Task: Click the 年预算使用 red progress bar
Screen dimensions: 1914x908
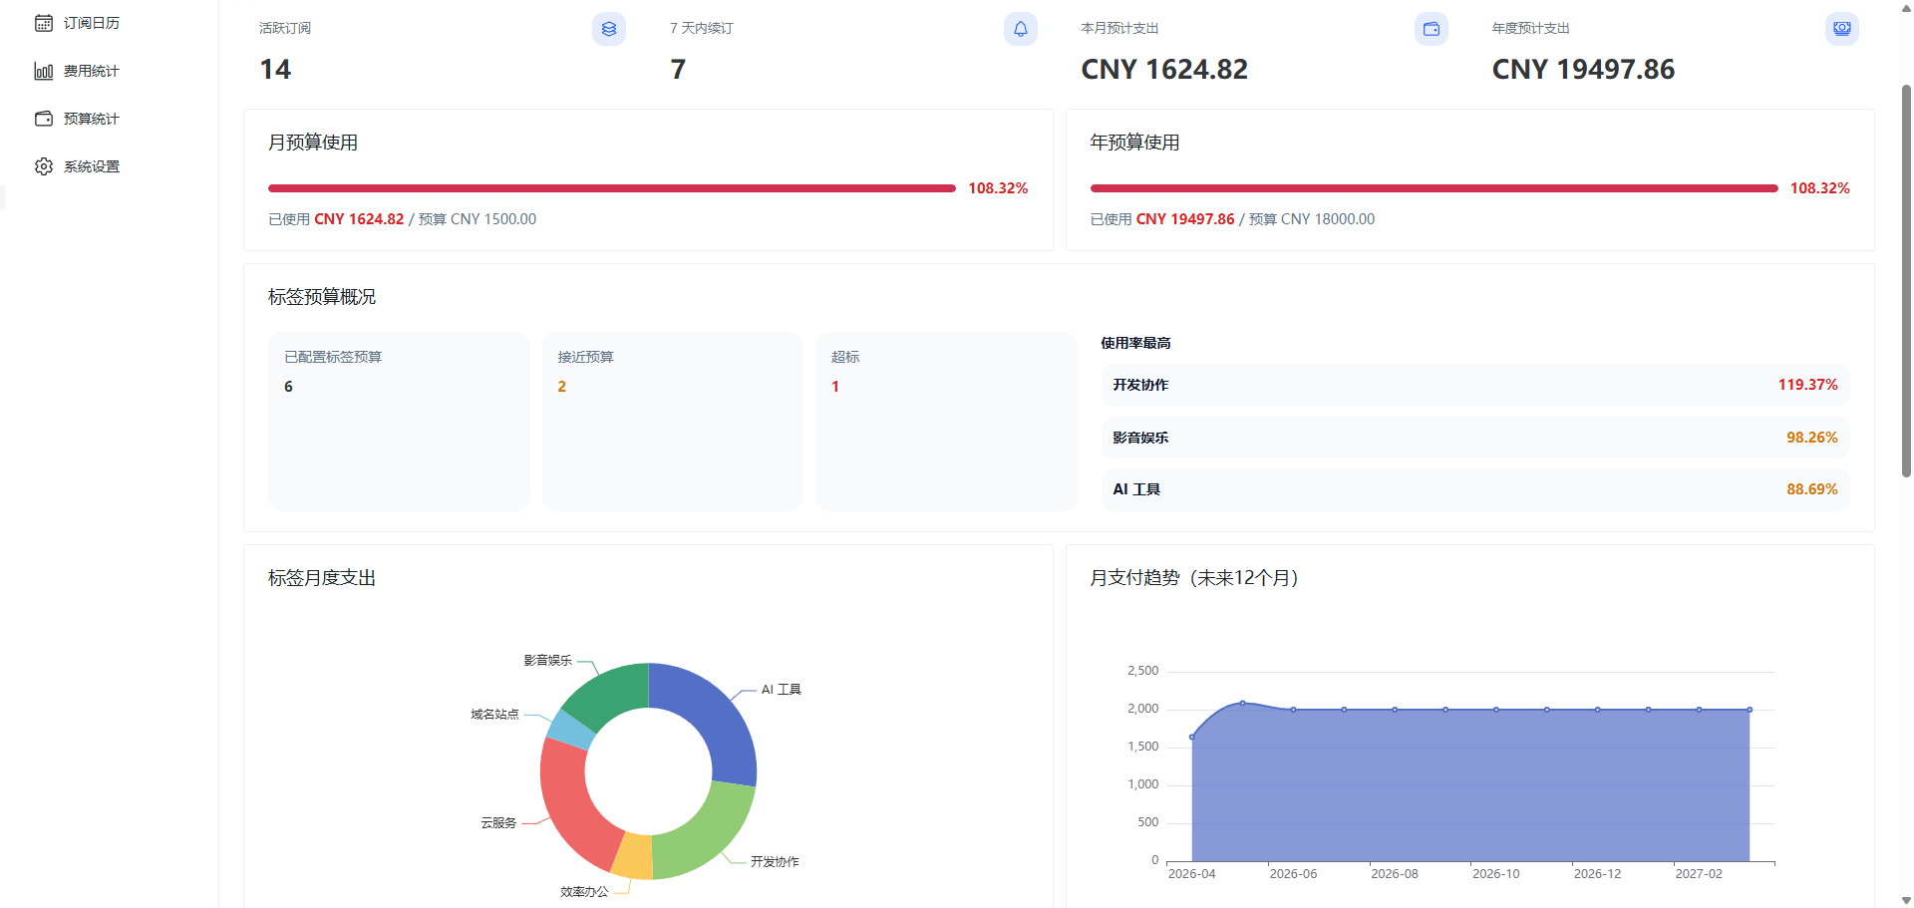Action: point(1435,188)
